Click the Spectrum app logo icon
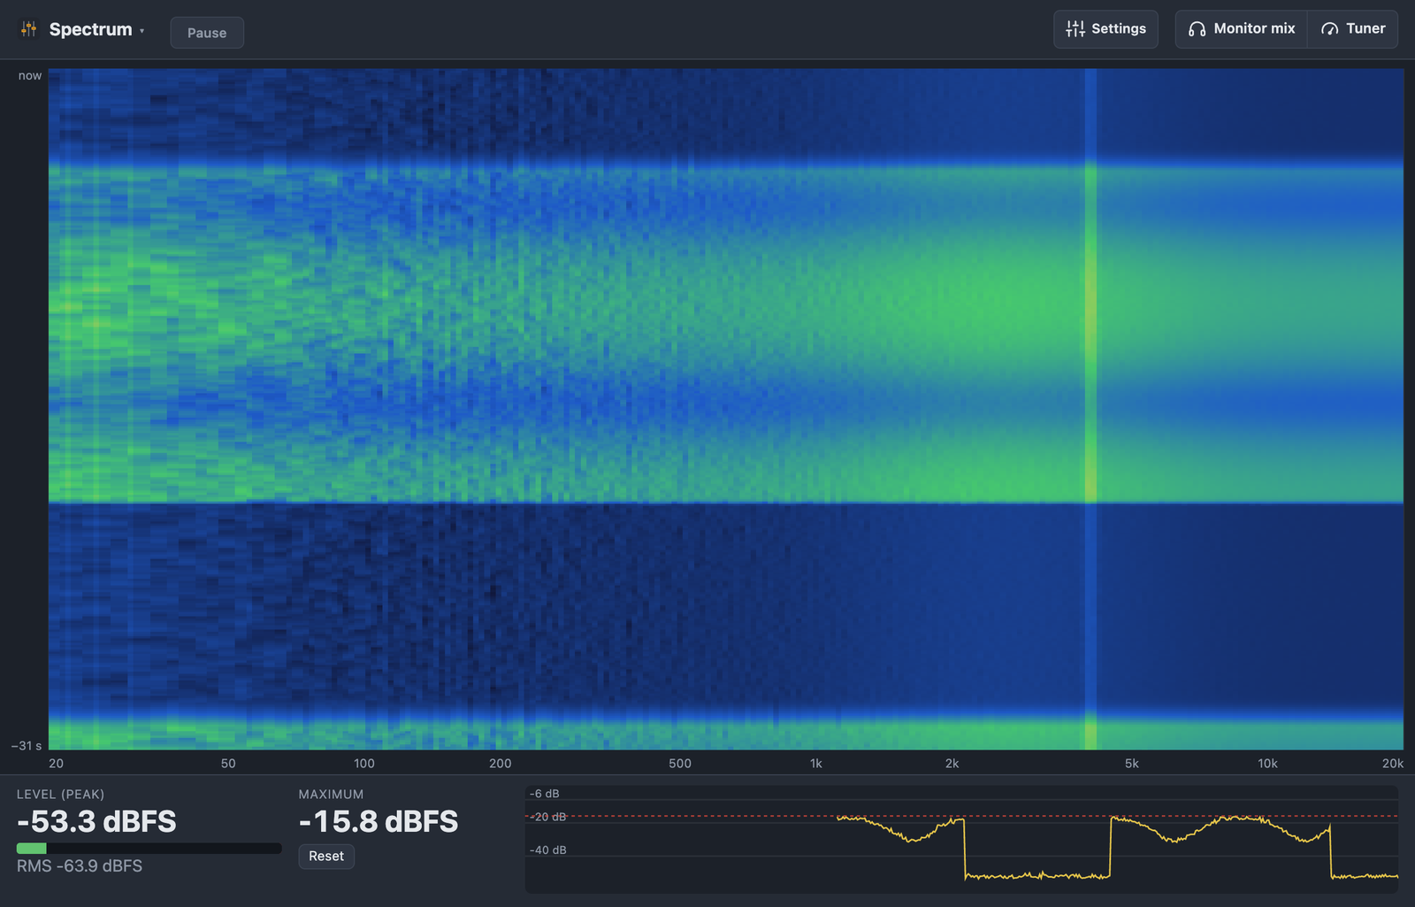1415x907 pixels. (x=29, y=29)
